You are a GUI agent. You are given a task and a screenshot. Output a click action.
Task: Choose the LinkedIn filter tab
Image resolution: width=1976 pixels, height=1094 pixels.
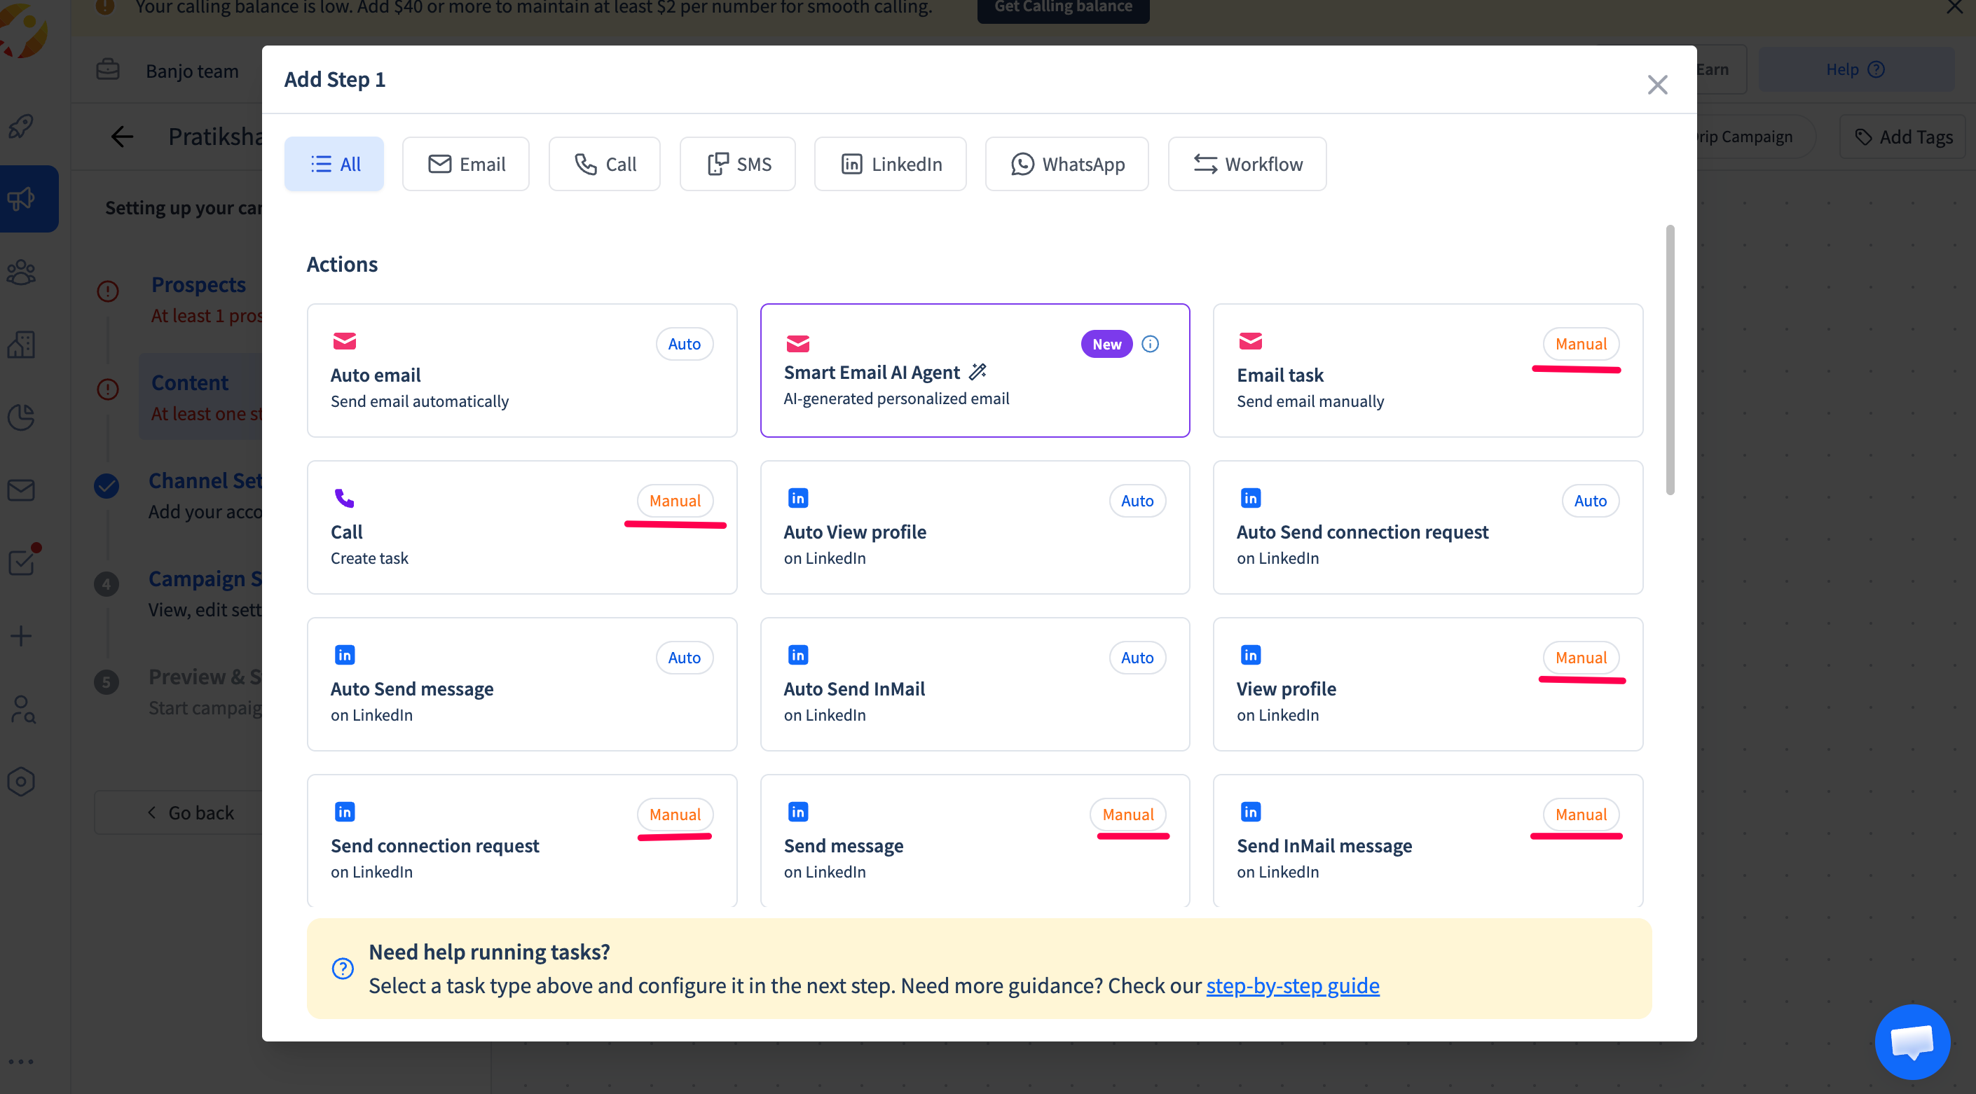(x=890, y=164)
